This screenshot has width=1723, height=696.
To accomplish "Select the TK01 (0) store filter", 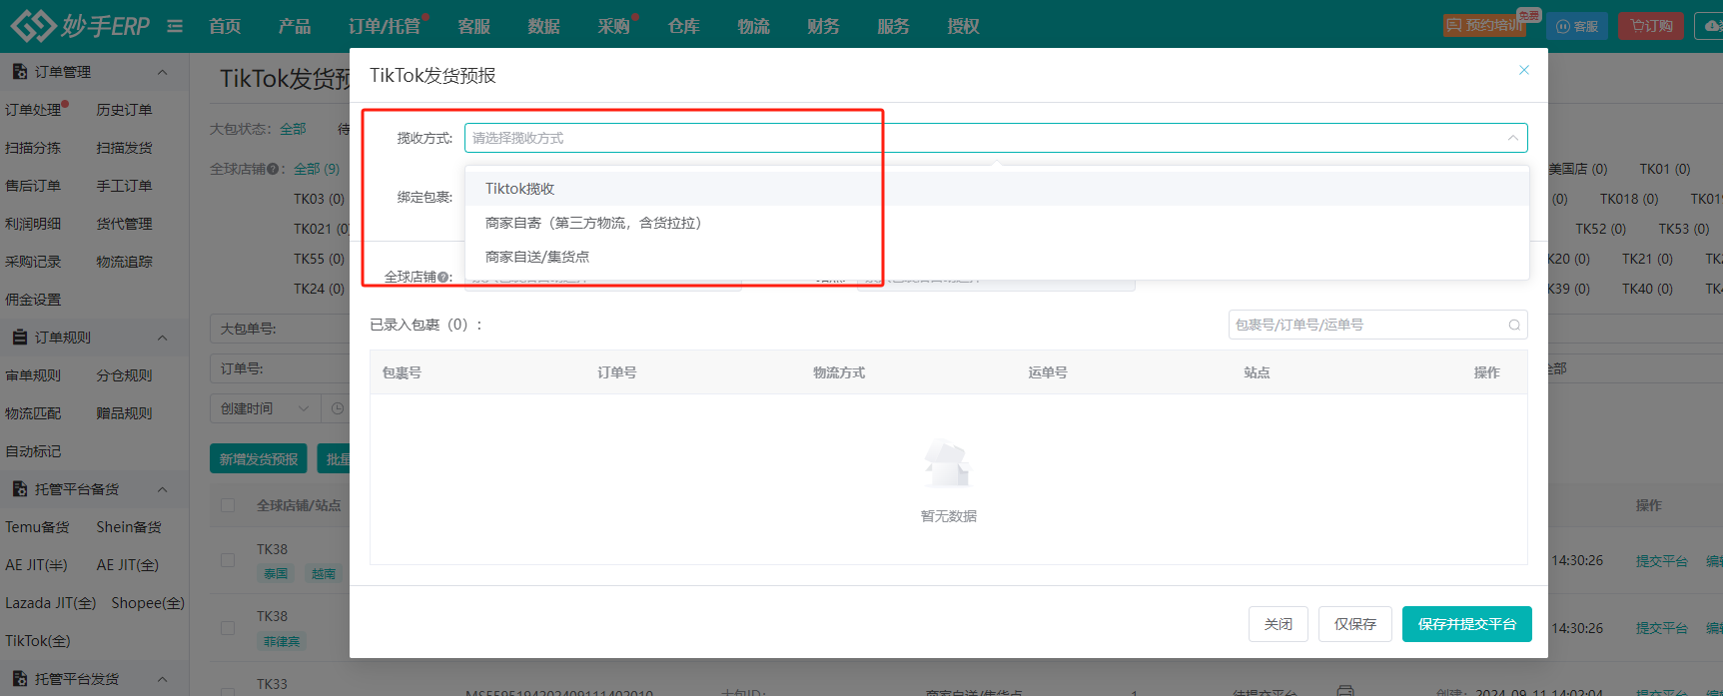I will coord(1665,169).
